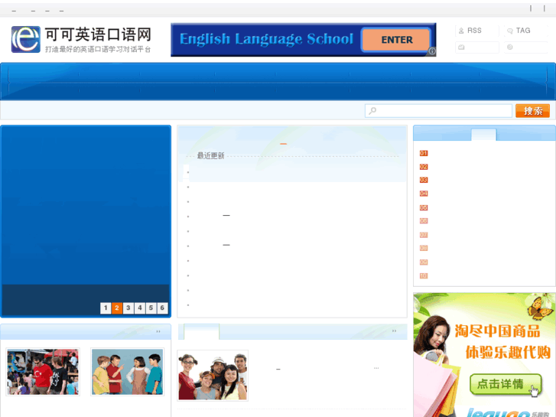Show slideshow slide 4
556x417 pixels.
pos(140,308)
